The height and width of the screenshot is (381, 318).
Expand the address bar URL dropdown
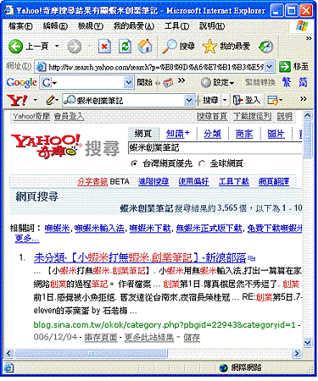(x=270, y=67)
